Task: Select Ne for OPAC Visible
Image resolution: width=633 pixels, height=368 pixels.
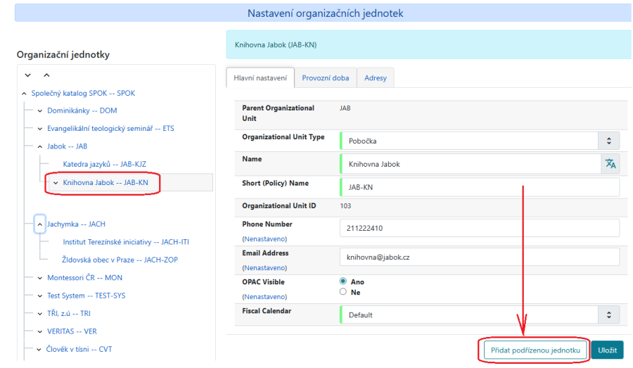Action: [343, 292]
